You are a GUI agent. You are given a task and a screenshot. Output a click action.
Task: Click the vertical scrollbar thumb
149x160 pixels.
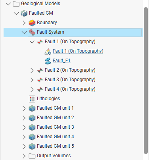(146, 80)
